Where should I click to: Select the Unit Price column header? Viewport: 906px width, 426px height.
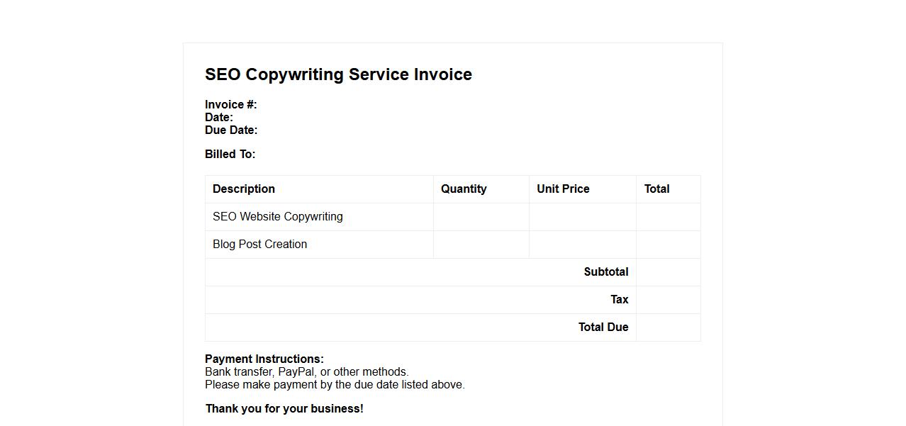(563, 189)
